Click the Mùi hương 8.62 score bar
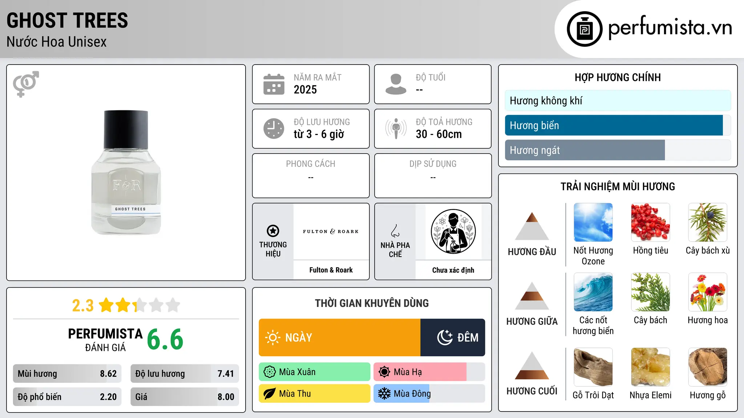Screen dimensions: 744x418 coord(67,374)
